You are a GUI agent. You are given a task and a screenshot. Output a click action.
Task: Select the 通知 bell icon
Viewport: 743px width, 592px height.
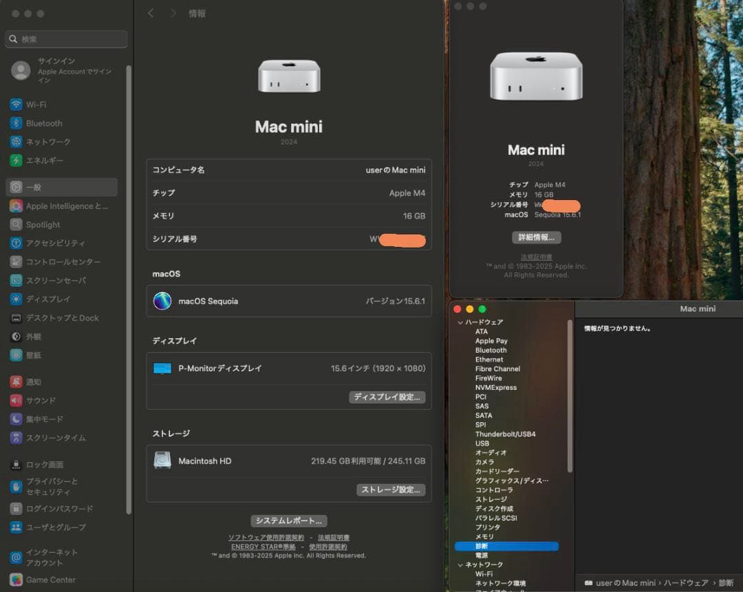coord(16,382)
